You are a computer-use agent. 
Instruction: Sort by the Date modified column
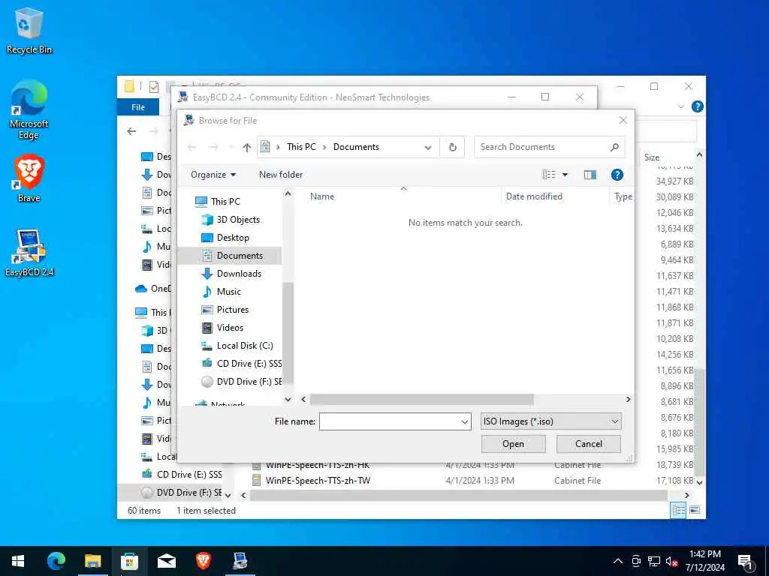[534, 196]
